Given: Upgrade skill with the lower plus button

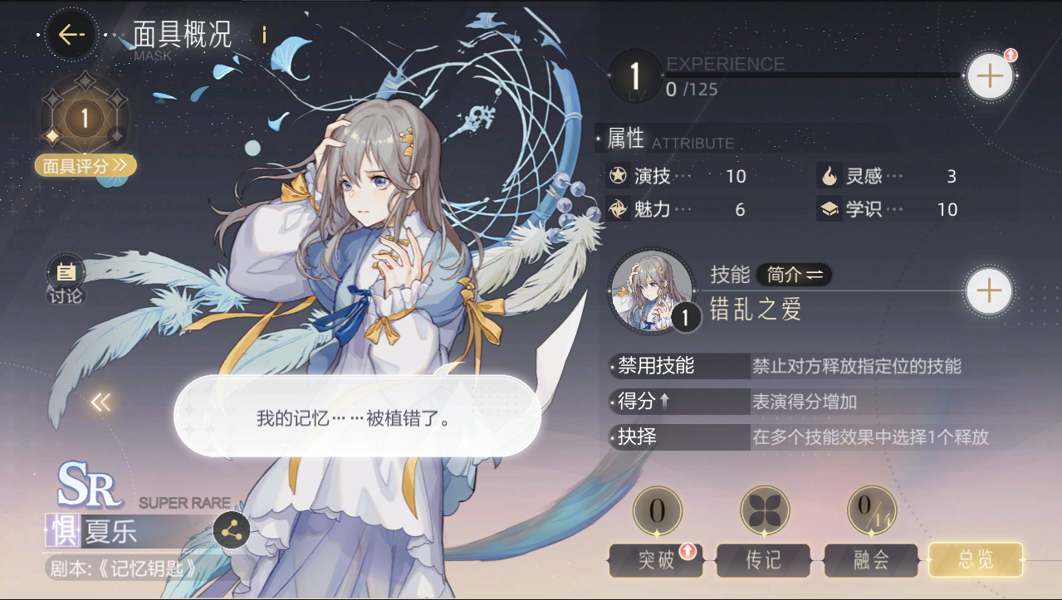Looking at the screenshot, I should click(x=989, y=291).
